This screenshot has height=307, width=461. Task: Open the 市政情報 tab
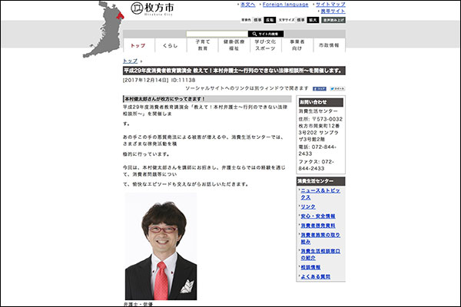(329, 46)
